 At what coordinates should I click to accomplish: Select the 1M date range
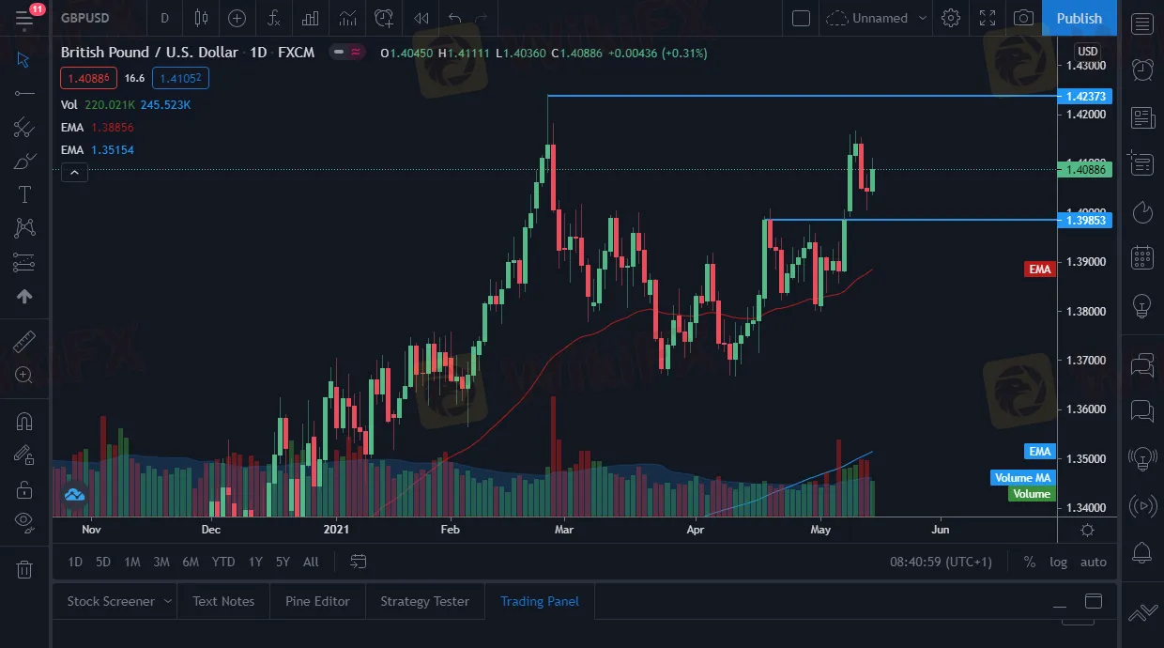pyautogui.click(x=132, y=562)
